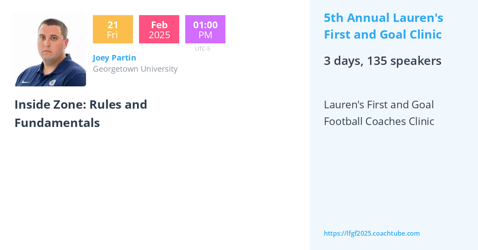Screen dimensions: 478x250
Task: Click the Fri weekday label
Action: 112,35
